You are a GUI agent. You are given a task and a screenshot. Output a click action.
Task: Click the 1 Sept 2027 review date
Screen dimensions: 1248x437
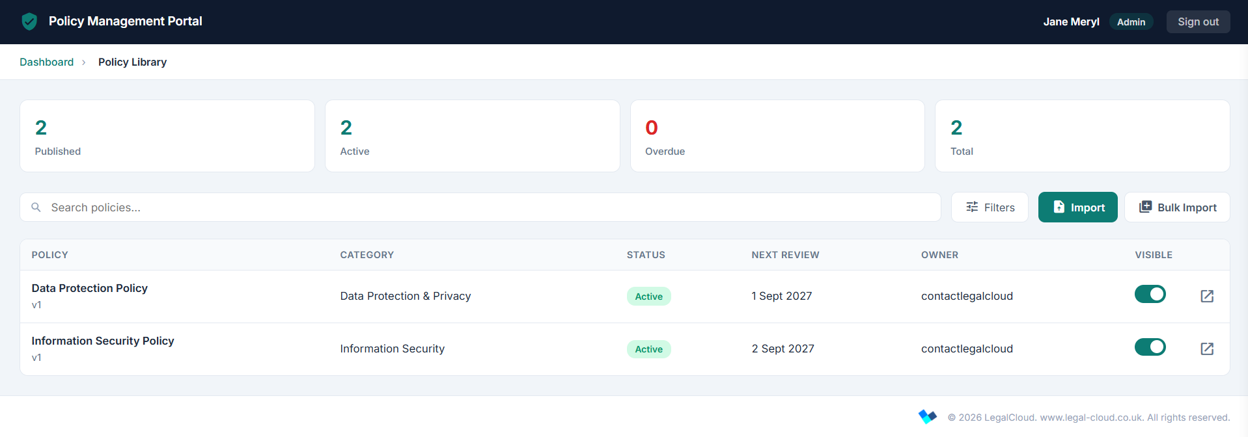(x=782, y=296)
